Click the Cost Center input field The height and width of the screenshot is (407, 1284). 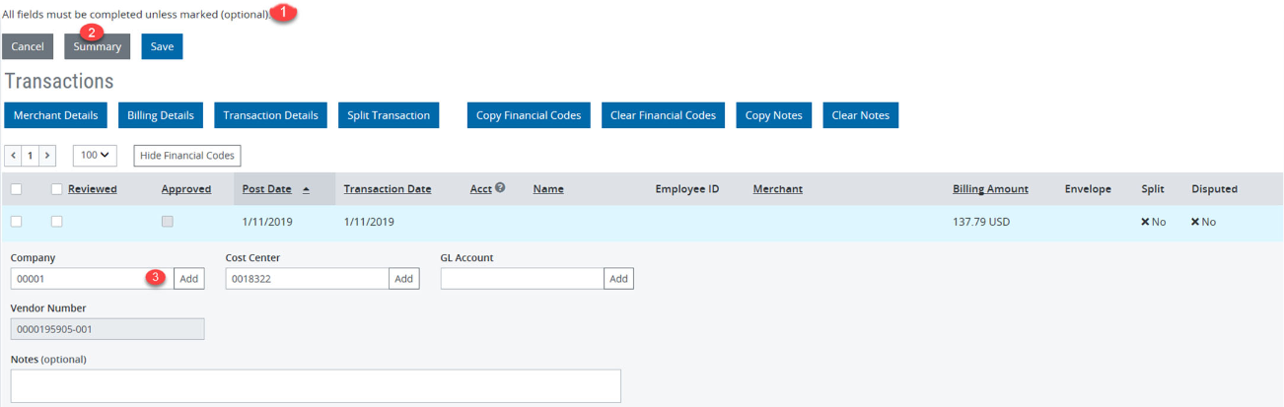coord(307,279)
